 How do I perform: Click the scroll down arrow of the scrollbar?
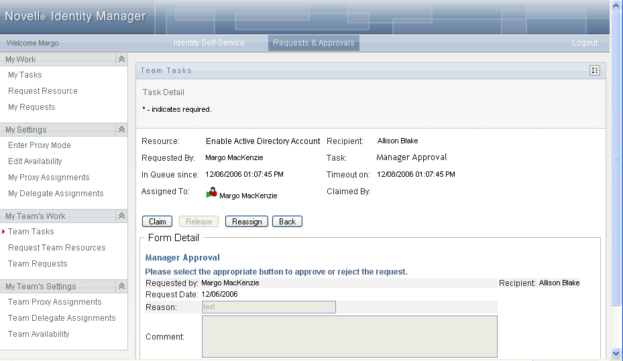click(616, 353)
